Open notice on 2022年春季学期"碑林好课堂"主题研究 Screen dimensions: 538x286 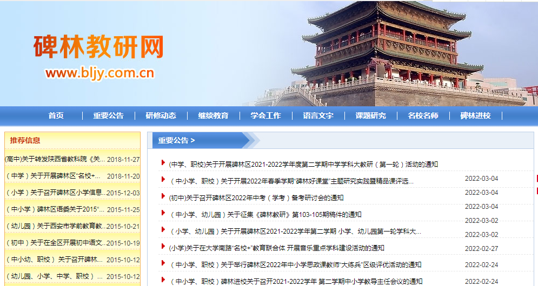(291, 181)
